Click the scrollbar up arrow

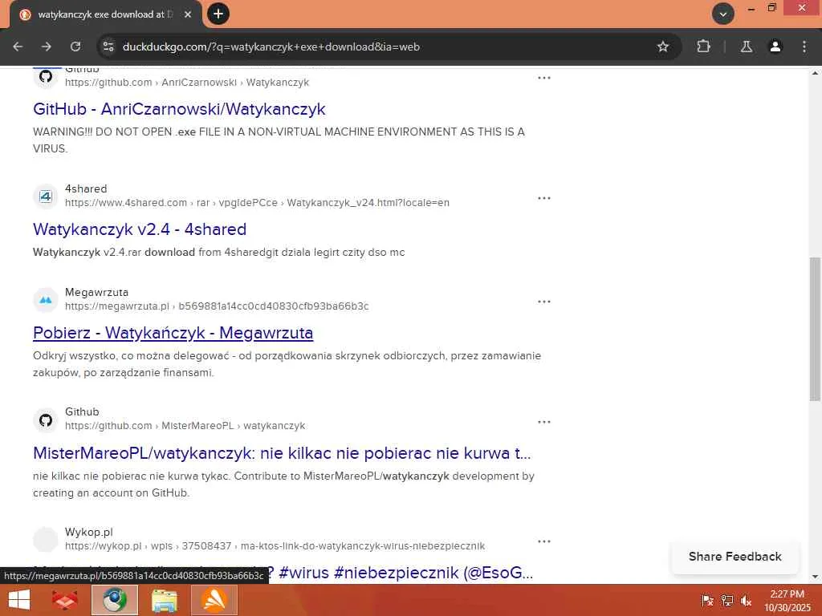(x=815, y=73)
